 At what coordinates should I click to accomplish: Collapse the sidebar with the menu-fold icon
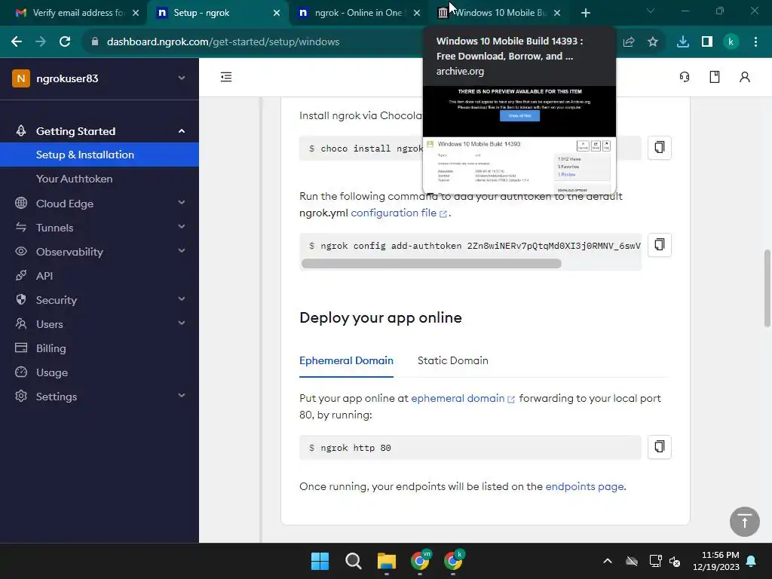226,77
